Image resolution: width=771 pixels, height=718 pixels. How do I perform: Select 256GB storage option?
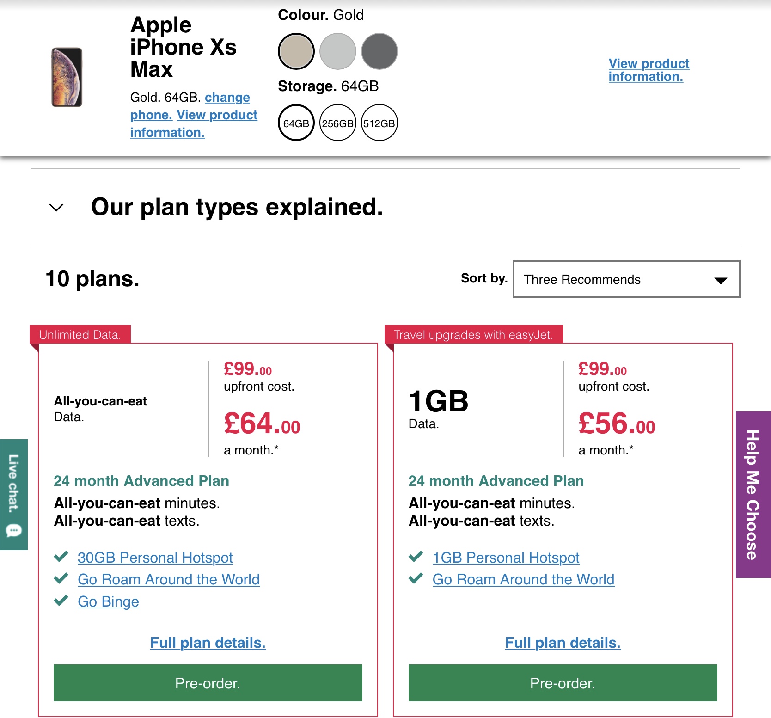(338, 123)
